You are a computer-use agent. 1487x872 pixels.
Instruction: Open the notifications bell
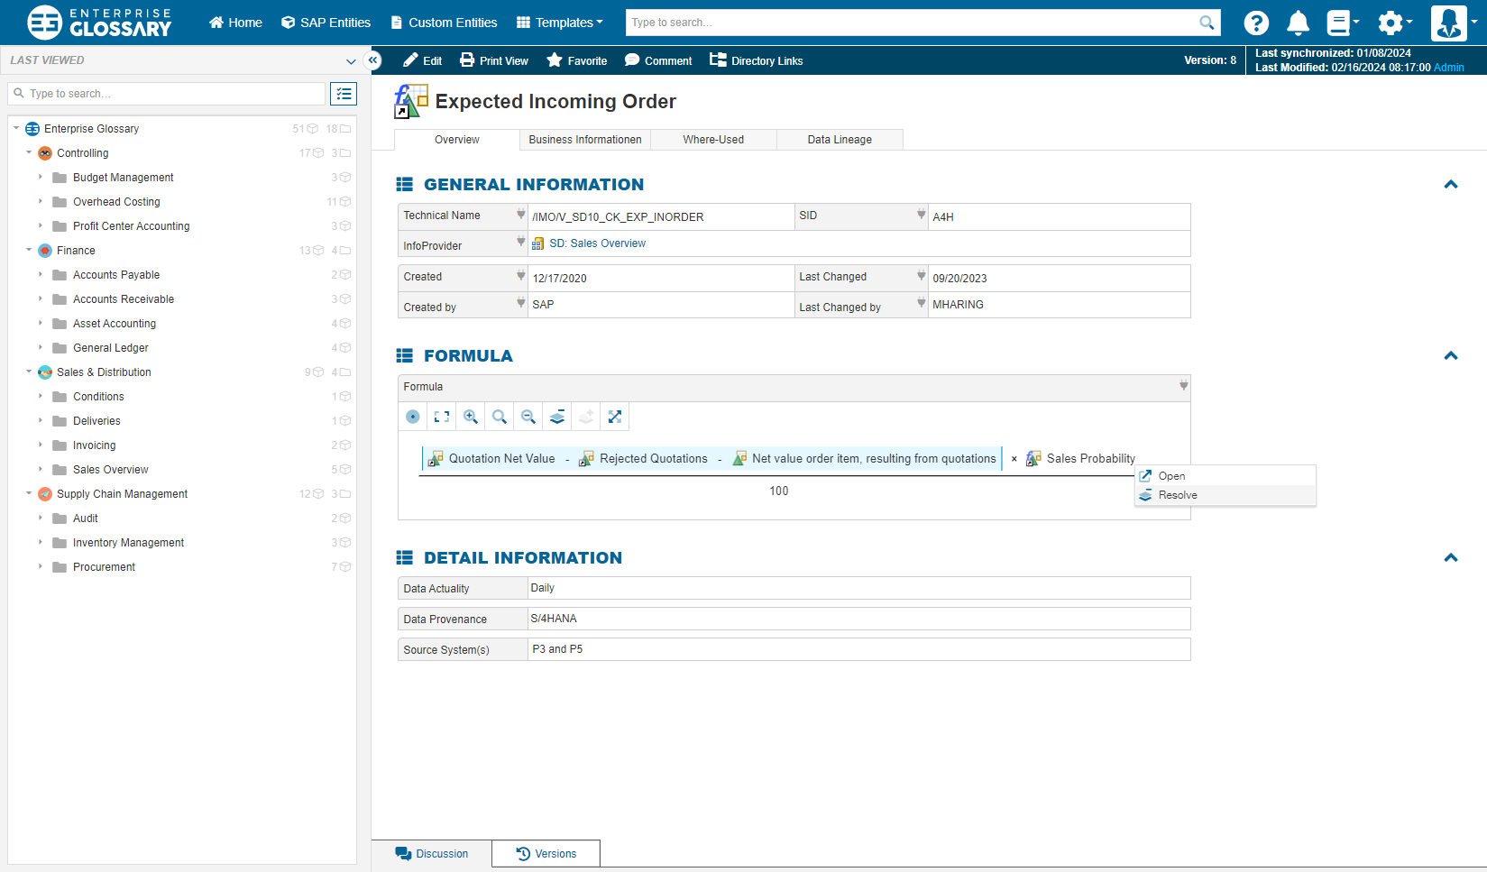pos(1298,23)
